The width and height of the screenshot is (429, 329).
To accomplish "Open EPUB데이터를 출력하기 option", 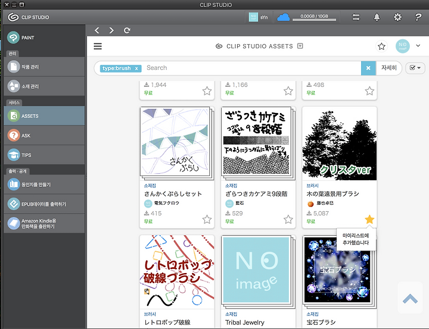I will [44, 204].
